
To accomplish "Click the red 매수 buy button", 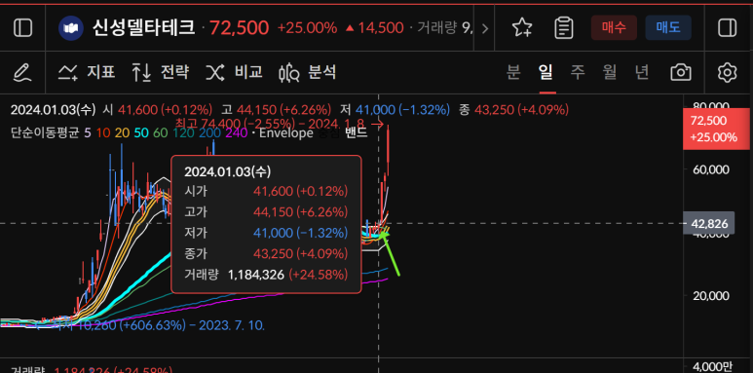I will click(614, 27).
